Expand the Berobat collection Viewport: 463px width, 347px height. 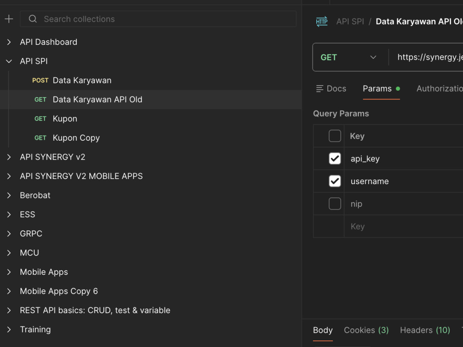click(x=9, y=195)
